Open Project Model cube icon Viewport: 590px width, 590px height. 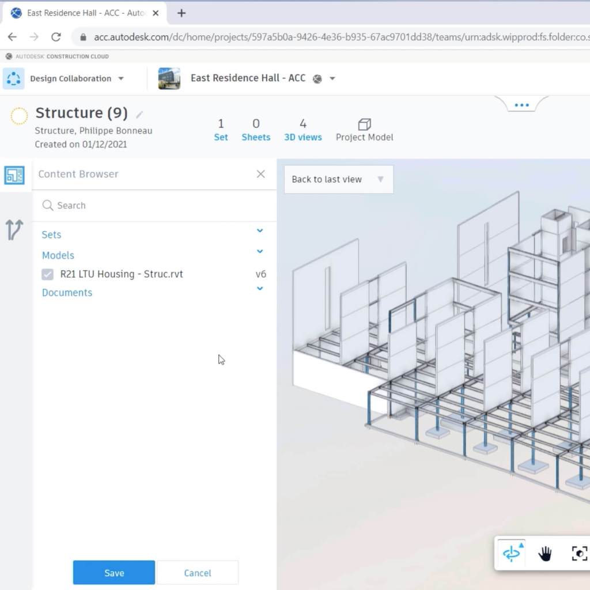(364, 124)
